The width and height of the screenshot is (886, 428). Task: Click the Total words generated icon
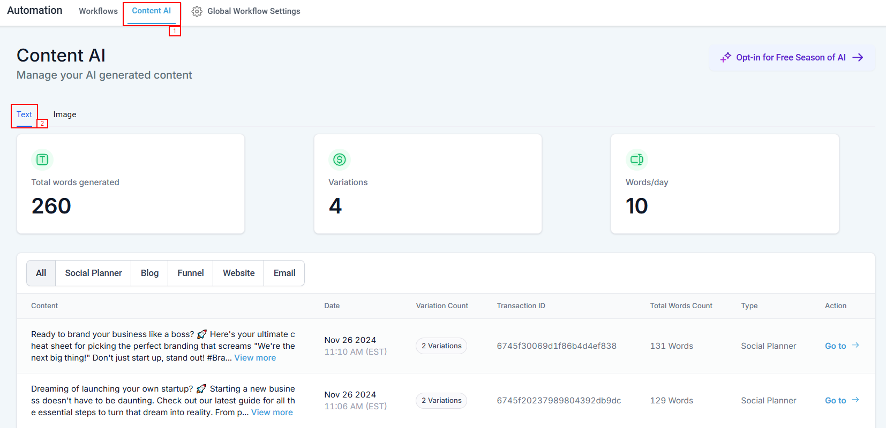[x=42, y=159]
